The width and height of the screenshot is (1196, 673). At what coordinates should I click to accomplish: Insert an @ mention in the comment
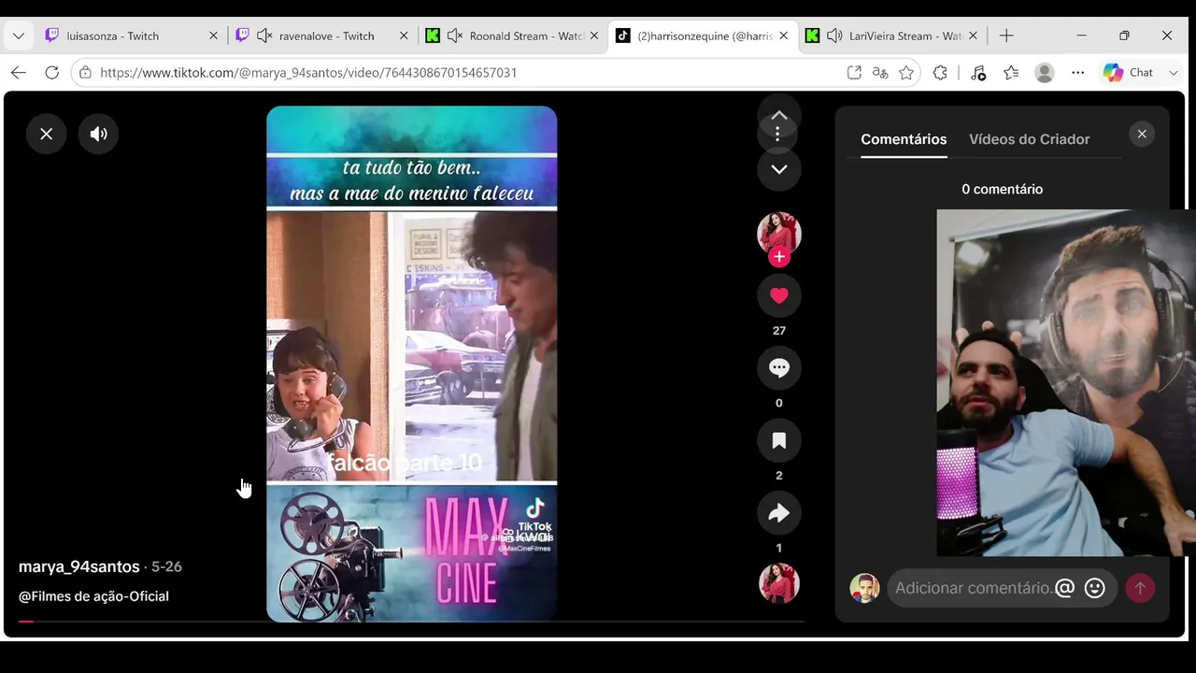point(1065,588)
